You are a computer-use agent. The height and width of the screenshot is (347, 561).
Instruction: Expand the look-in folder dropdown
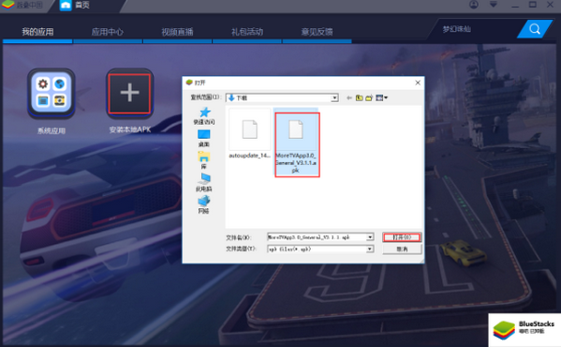[334, 98]
